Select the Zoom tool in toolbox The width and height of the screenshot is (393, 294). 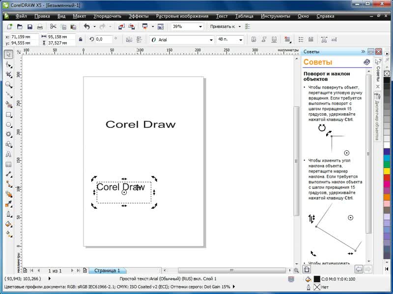click(8, 84)
